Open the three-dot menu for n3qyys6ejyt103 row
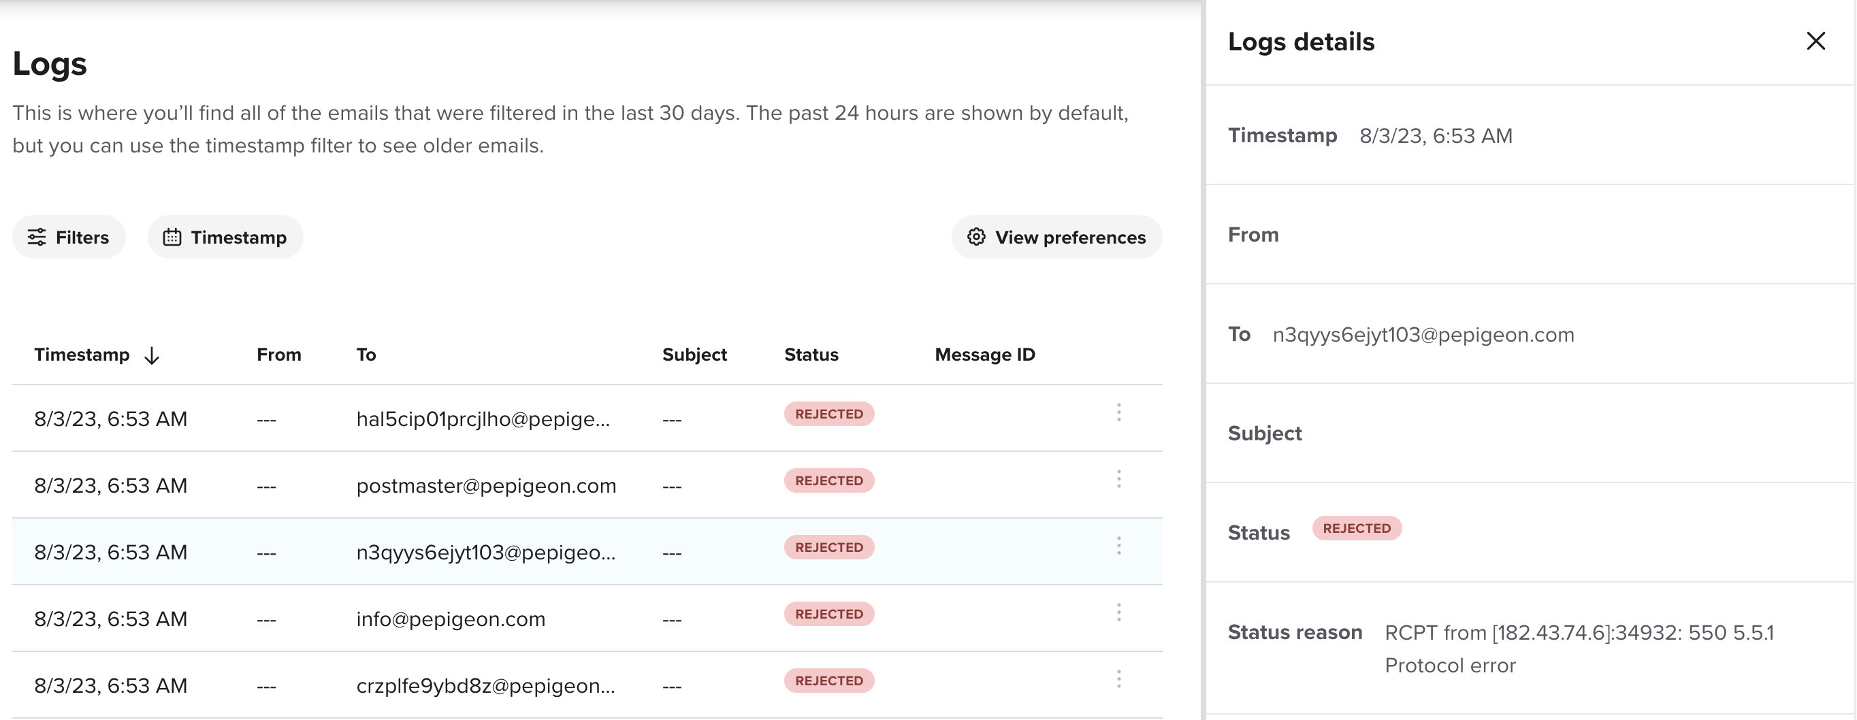The image size is (1857, 720). pyautogui.click(x=1119, y=546)
